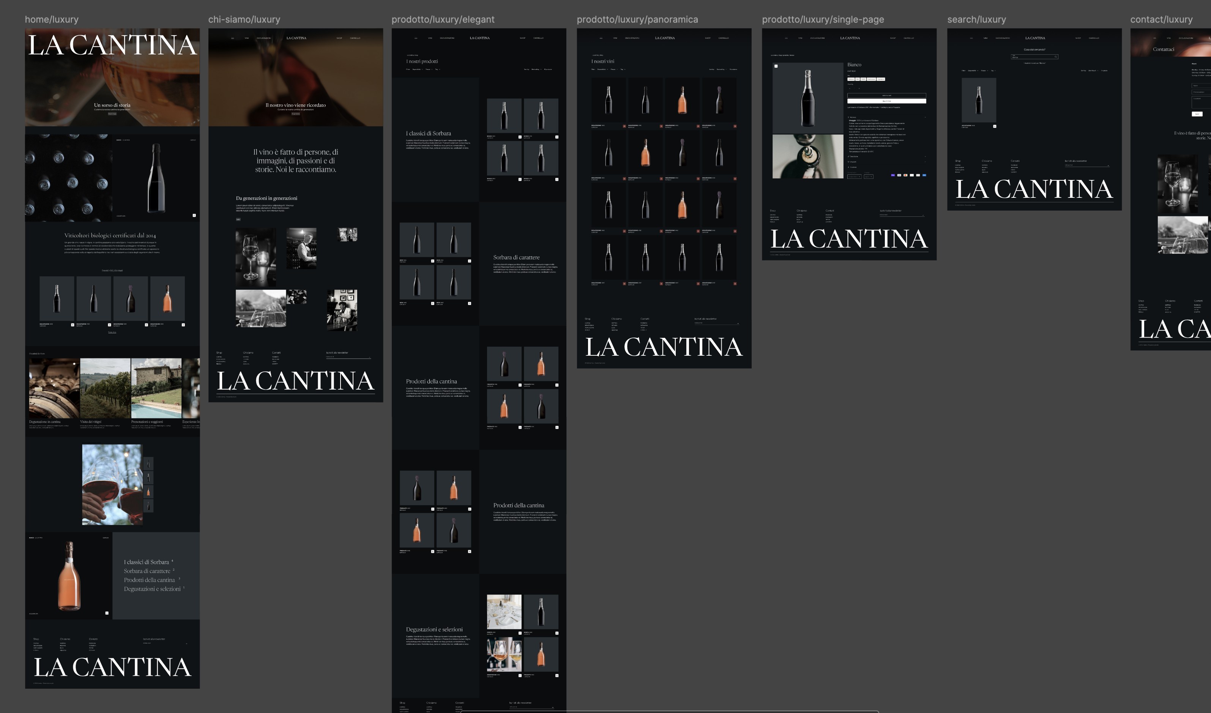Click the 'Bianco' search field in search/luxury
The height and width of the screenshot is (713, 1211).
[x=1034, y=57]
